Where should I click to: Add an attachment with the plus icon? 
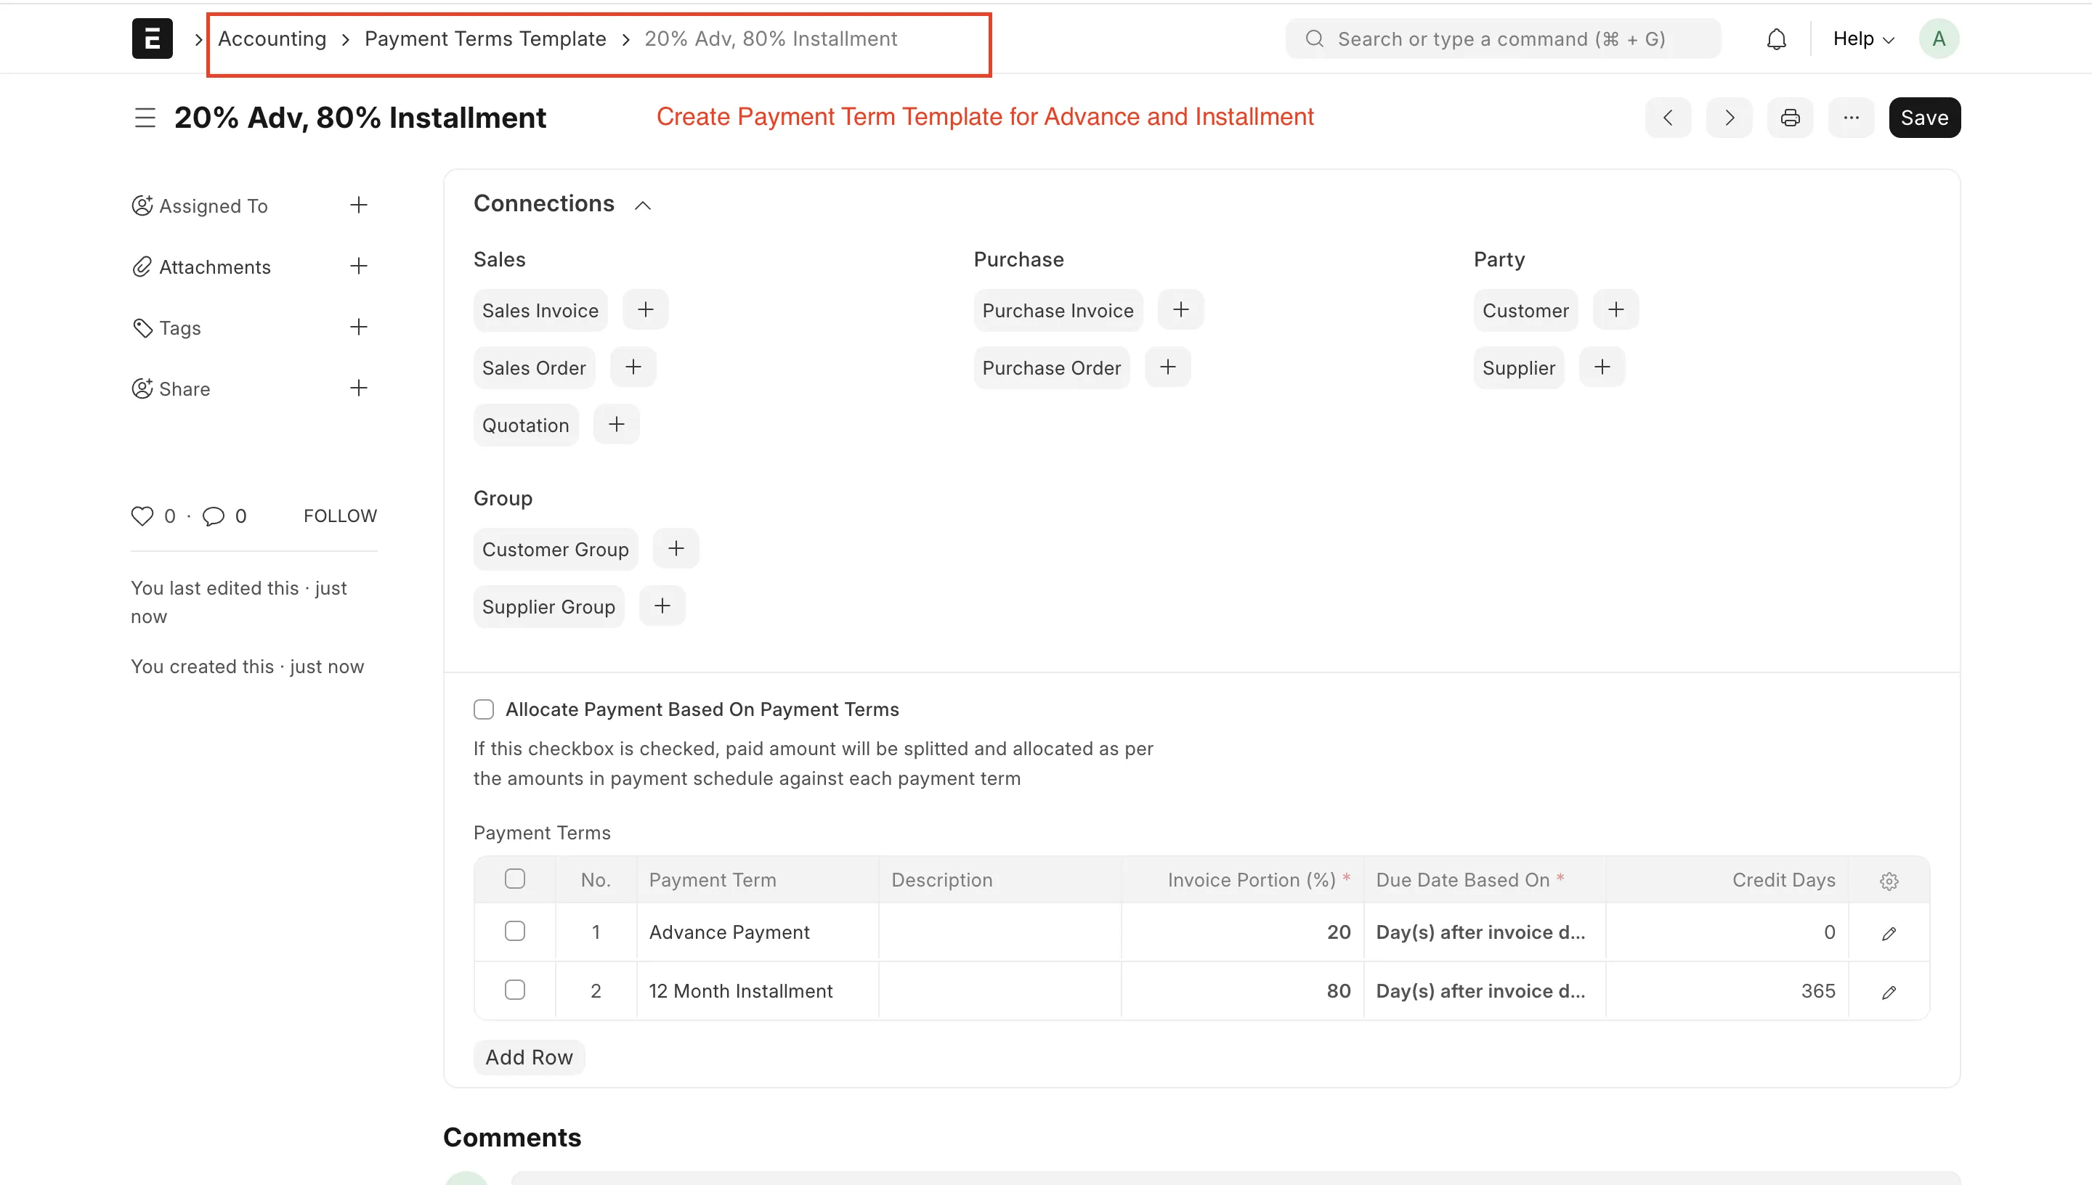click(x=359, y=266)
